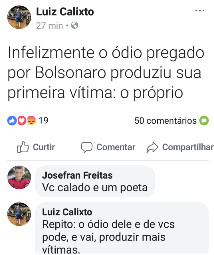View the 19 reactions count

click(x=43, y=120)
